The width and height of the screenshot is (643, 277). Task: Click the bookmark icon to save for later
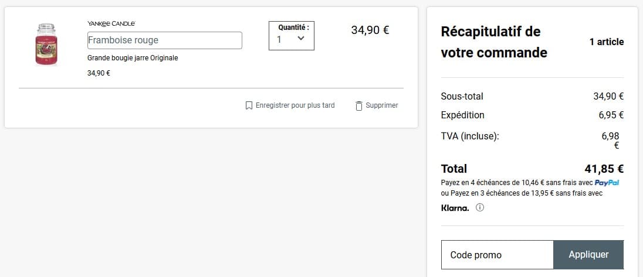pyautogui.click(x=249, y=105)
